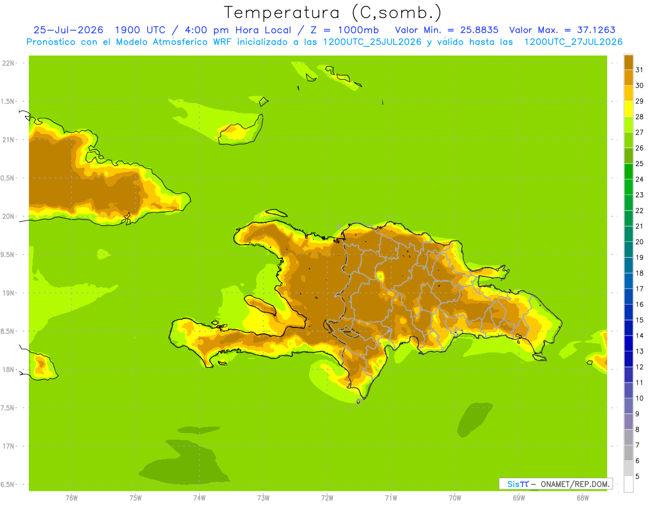
Task: Click the '21N' latitude label
Action: [x=9, y=139]
